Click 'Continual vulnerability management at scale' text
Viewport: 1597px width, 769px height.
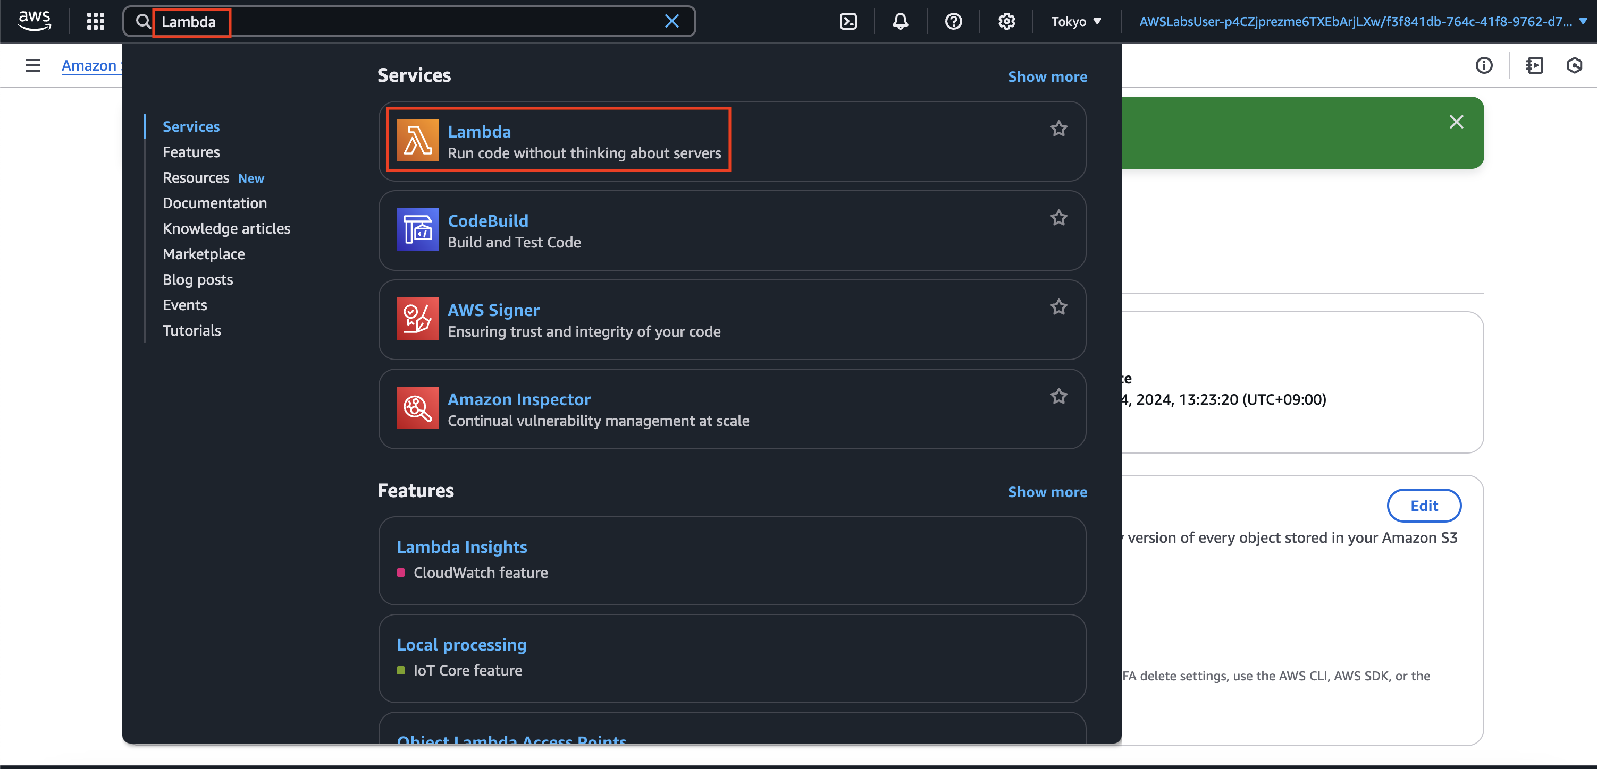click(x=598, y=421)
